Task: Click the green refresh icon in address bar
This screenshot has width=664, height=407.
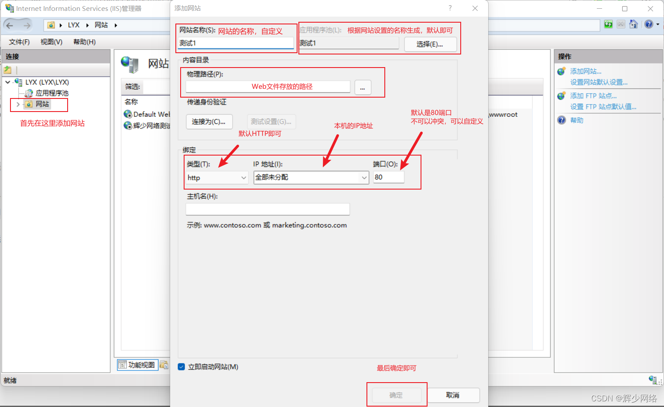Action: (x=608, y=24)
